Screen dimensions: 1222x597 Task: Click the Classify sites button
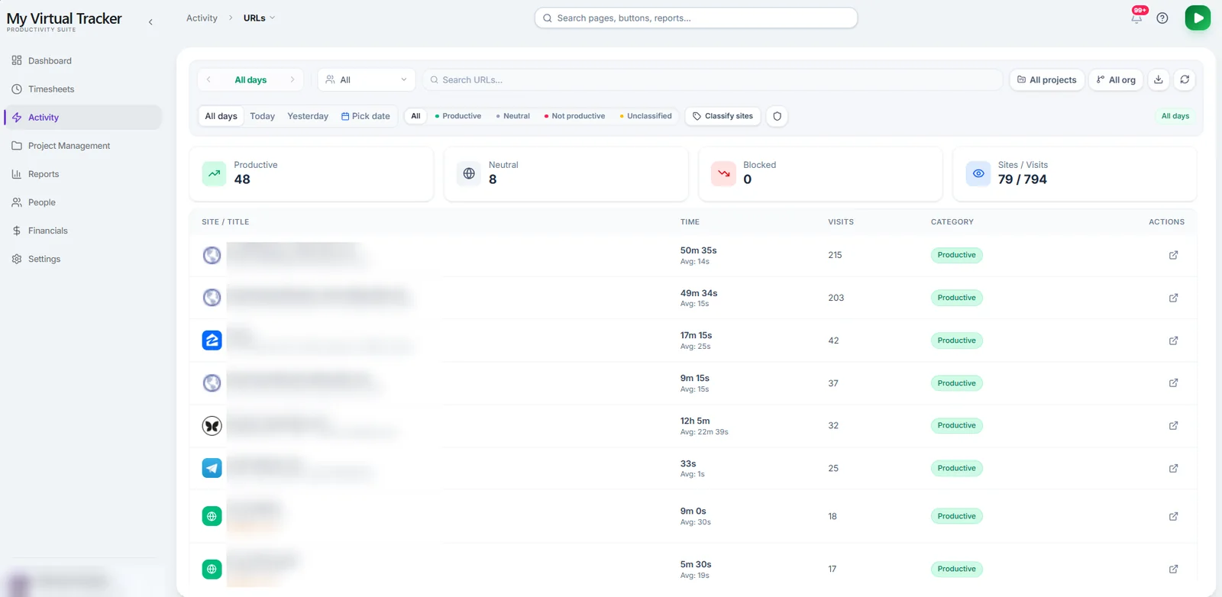pos(723,116)
